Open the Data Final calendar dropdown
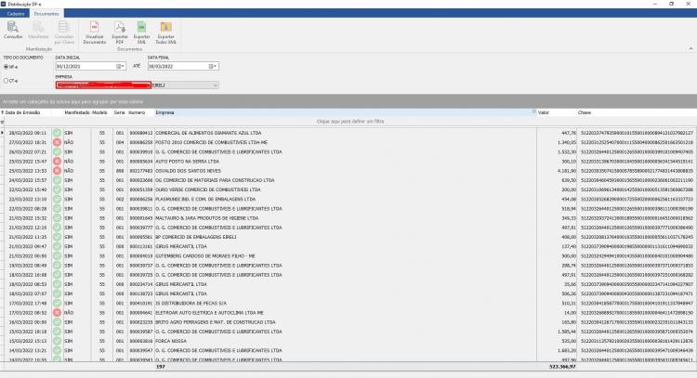The width and height of the screenshot is (697, 378). click(213, 66)
